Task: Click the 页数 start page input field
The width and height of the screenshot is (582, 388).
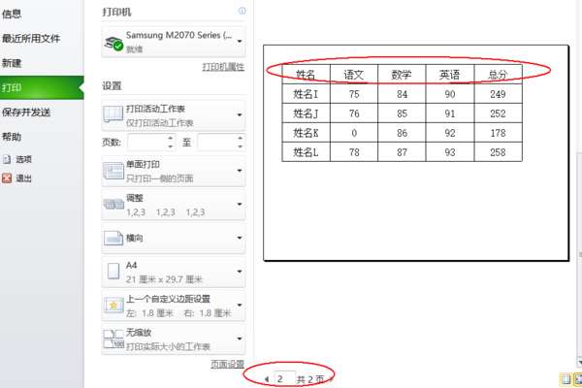Action: [146, 142]
